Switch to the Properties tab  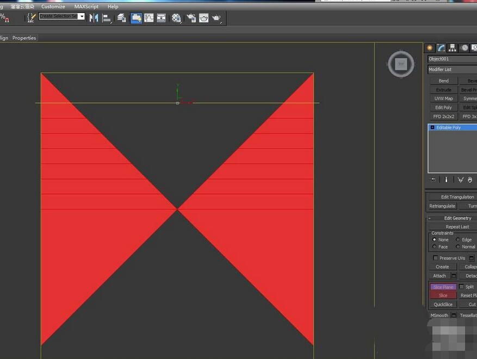(24, 38)
